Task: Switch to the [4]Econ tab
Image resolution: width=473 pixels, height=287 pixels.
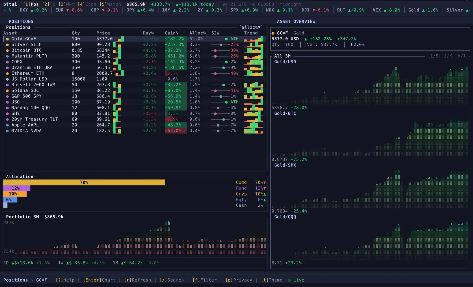Action: [87, 4]
